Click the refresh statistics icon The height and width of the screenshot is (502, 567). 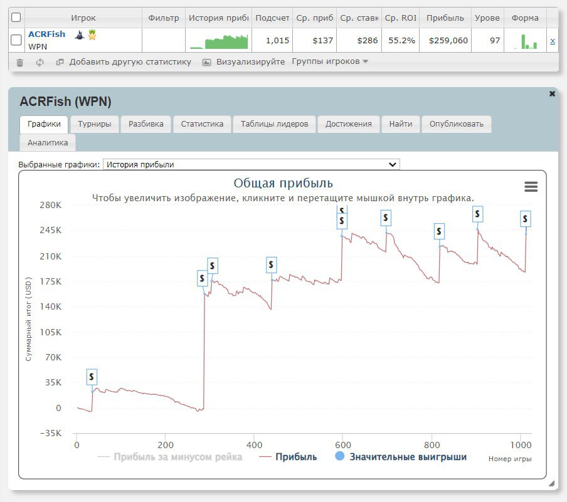pos(40,62)
